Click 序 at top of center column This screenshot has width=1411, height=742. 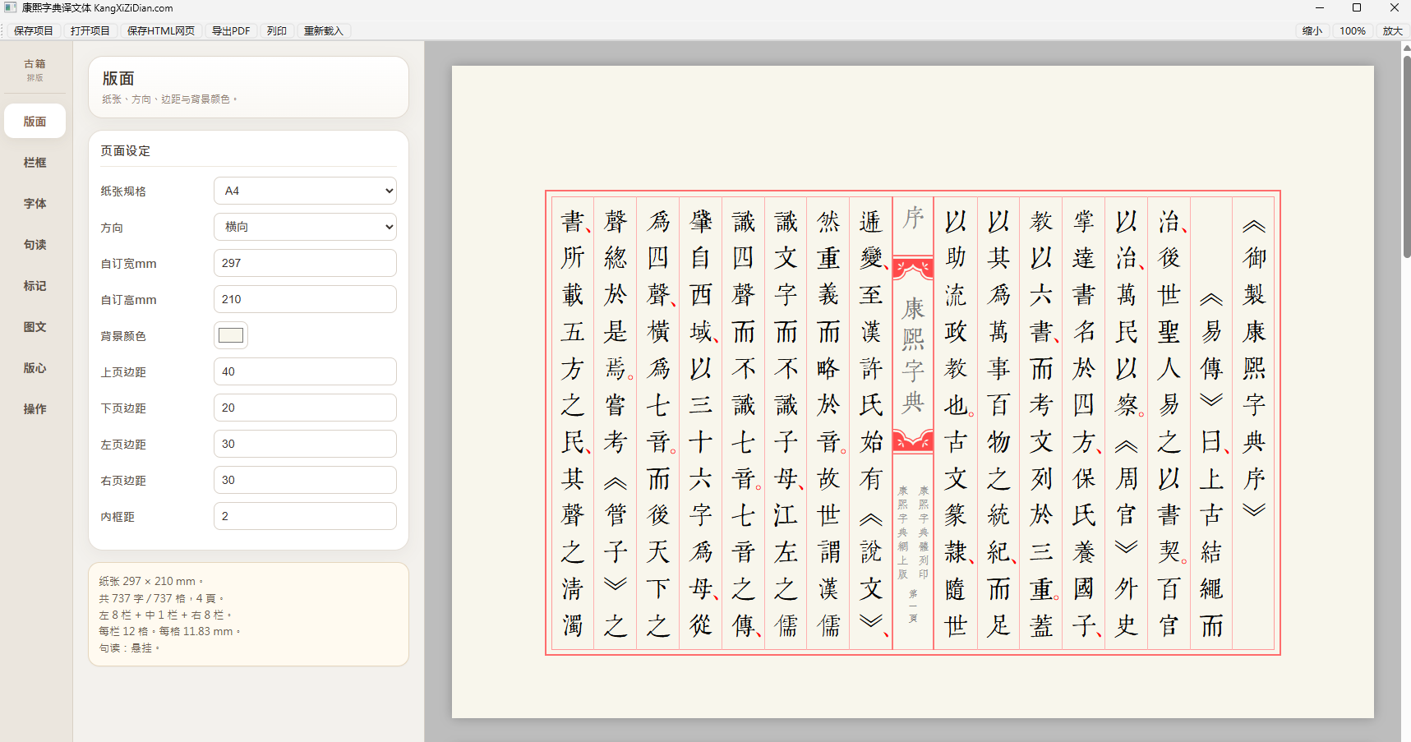click(913, 219)
